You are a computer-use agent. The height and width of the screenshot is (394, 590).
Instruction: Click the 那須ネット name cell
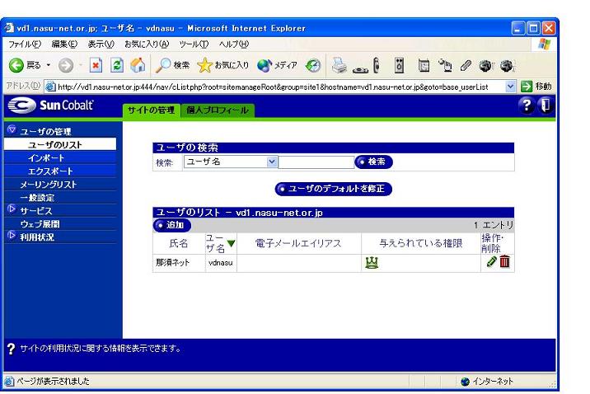pyautogui.click(x=179, y=263)
